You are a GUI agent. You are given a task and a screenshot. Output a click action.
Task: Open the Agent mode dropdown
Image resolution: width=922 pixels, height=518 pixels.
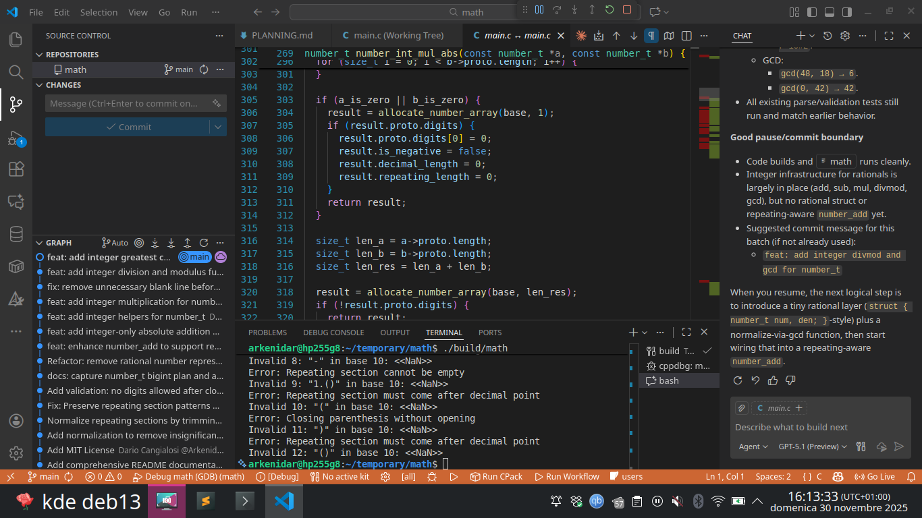click(x=753, y=447)
